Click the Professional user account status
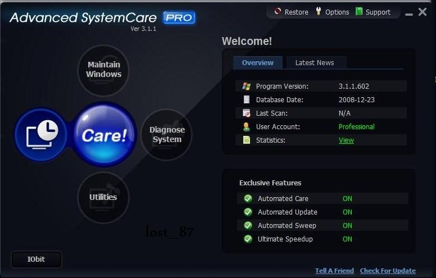This screenshot has height=278, width=436. pos(356,127)
